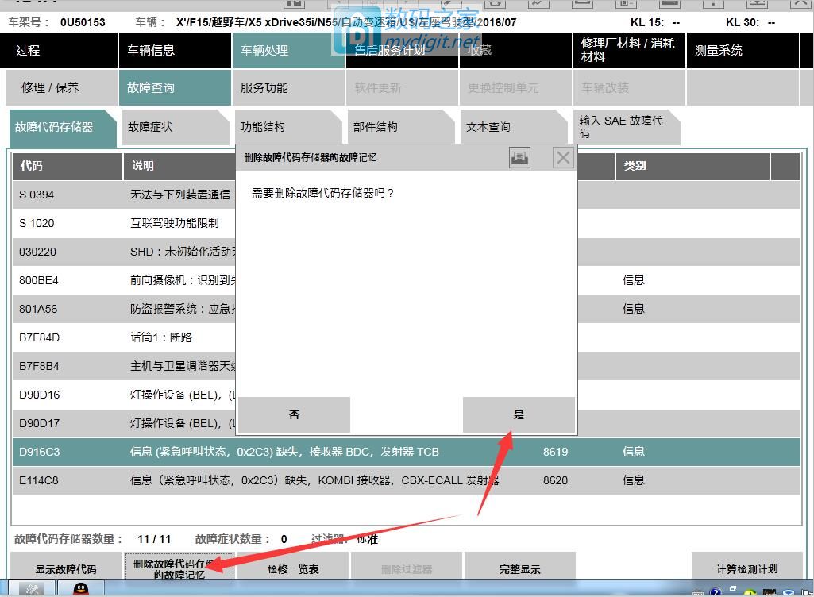Switch to the 部件结构 tab
Viewport: 814px width, 597px height.
click(x=401, y=127)
